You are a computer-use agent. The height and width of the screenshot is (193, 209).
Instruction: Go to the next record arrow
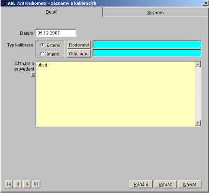point(27,184)
